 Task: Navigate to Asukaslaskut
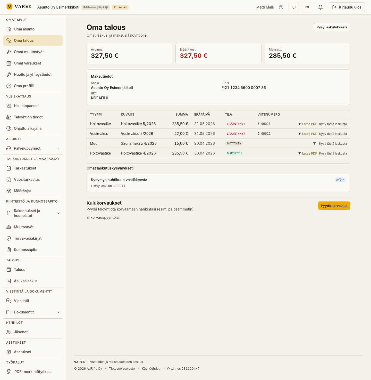(x=33, y=281)
